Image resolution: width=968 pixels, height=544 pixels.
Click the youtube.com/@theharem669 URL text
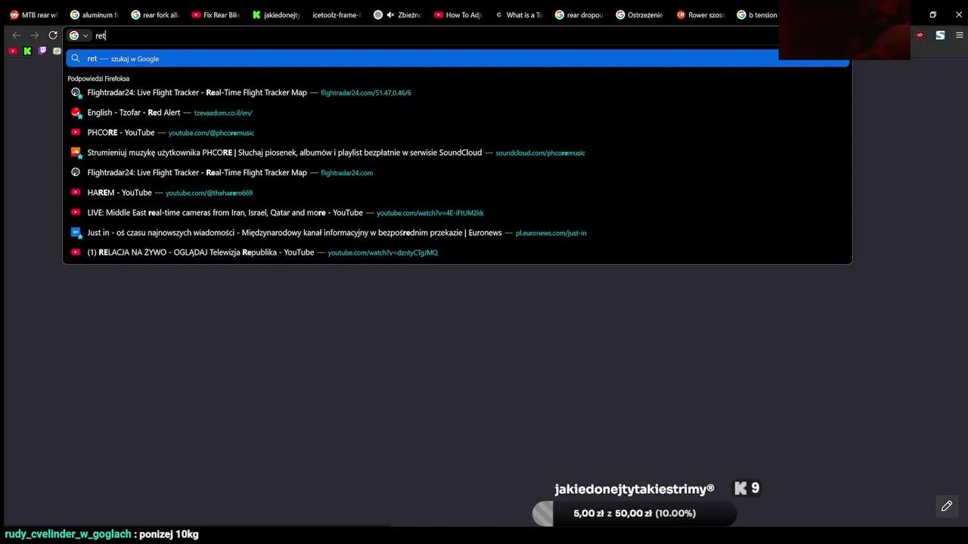[x=209, y=193]
